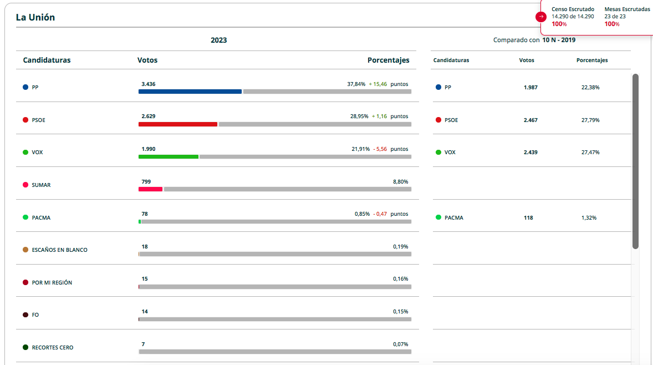Click the green VOX party dot in 2023 list
653x365 pixels.
coord(25,152)
